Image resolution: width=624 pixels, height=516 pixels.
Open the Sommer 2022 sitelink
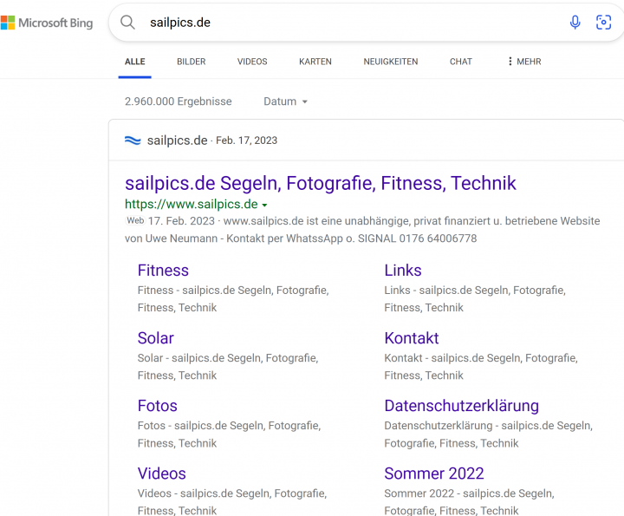(434, 474)
